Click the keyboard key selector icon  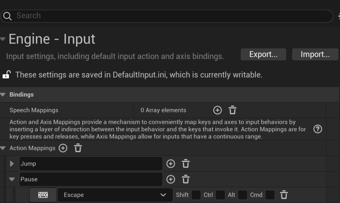[x=43, y=195]
